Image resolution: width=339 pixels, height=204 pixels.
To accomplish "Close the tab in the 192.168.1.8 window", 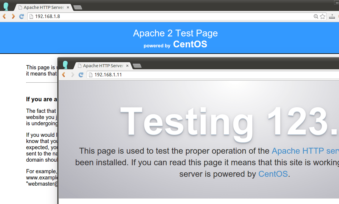I will pos(68,7).
